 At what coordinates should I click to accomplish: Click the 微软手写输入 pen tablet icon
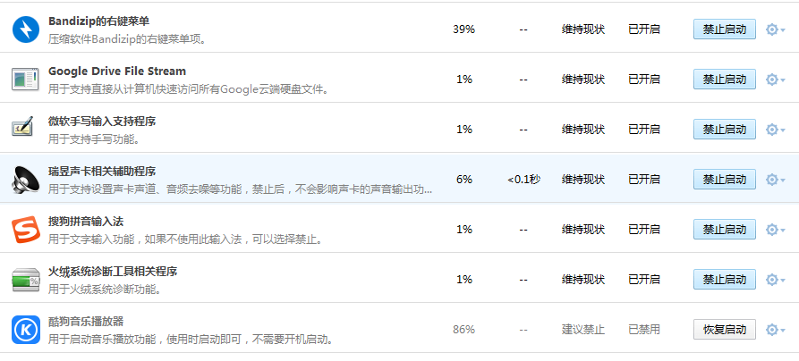[23, 127]
